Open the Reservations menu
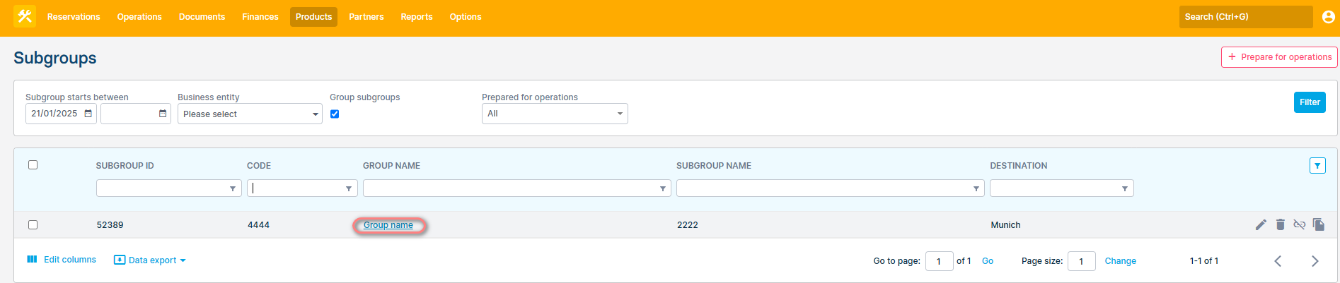The image size is (1340, 283). [74, 17]
